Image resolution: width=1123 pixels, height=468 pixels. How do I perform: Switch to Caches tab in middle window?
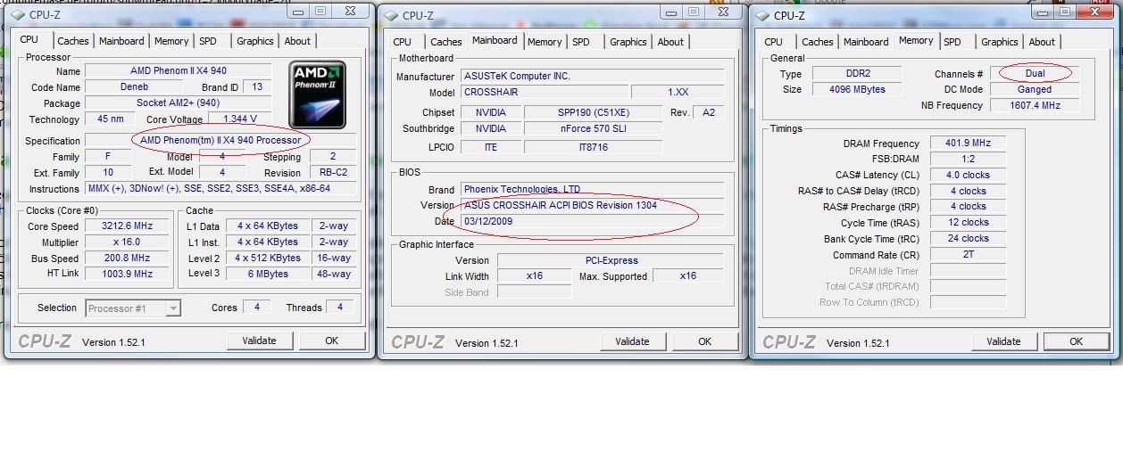tap(446, 42)
